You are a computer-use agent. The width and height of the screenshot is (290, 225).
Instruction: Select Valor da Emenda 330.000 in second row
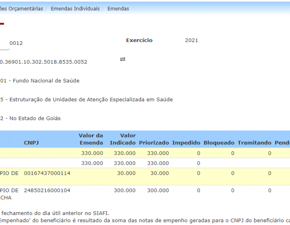pos(92,163)
